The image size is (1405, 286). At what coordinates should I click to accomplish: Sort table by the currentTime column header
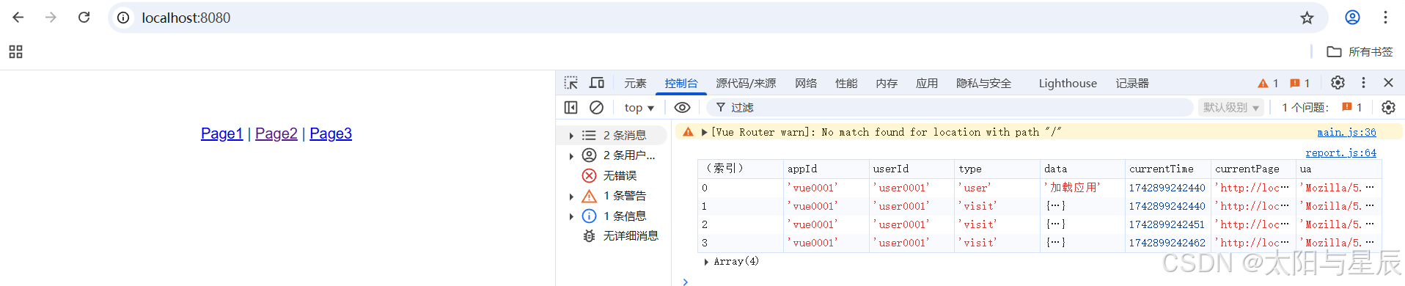pyautogui.click(x=1167, y=169)
